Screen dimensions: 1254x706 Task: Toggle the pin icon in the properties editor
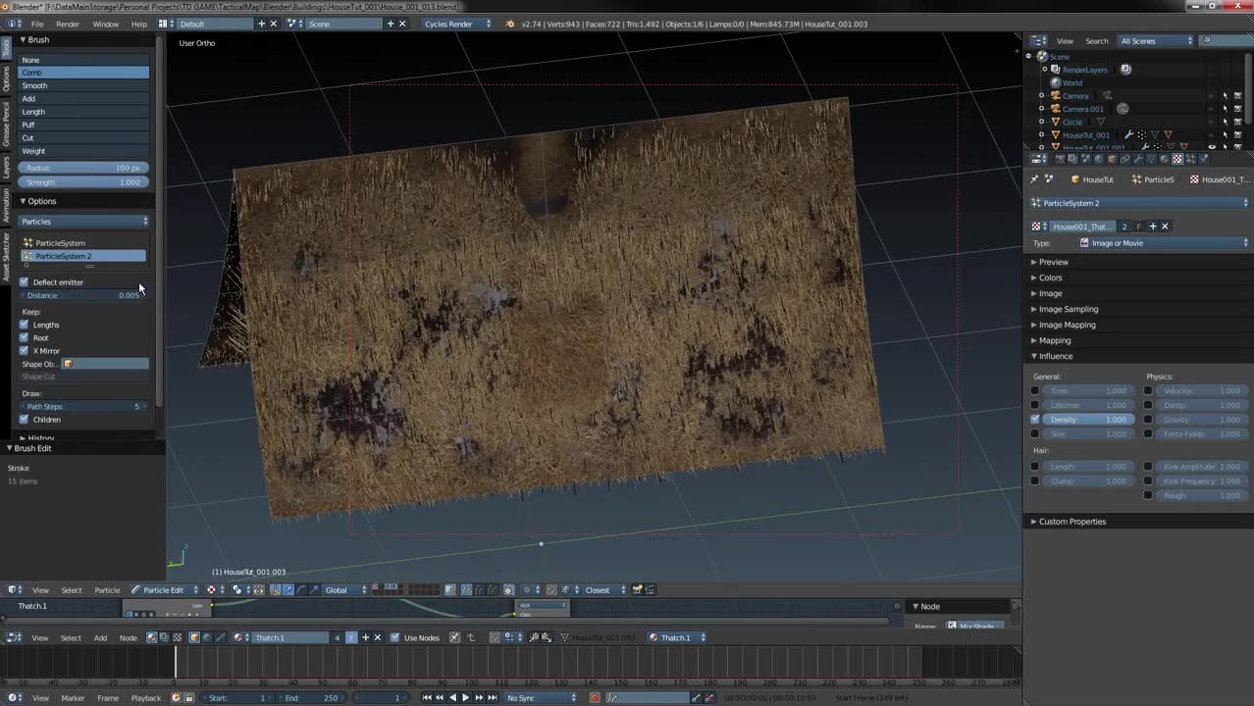[1034, 179]
